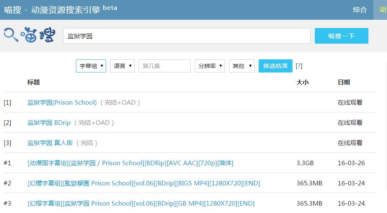387x213 pixels.
Task: Click the 喵搜 magnifier logo
Action: (29, 35)
